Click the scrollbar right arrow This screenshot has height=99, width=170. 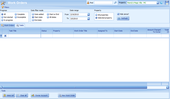click(x=168, y=87)
